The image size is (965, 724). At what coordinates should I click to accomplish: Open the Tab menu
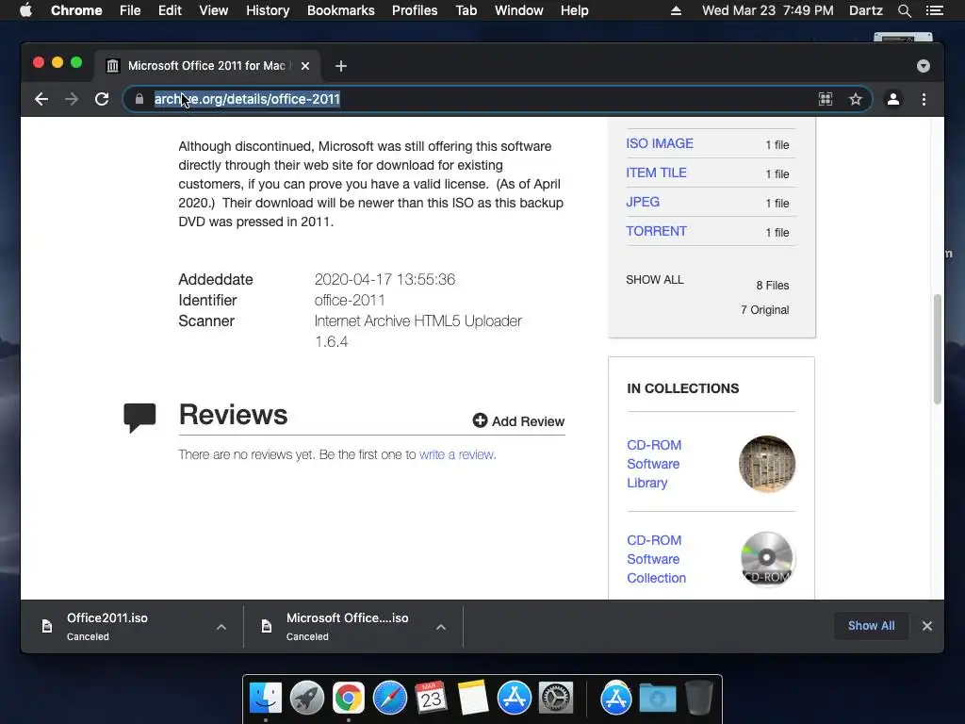pos(466,10)
